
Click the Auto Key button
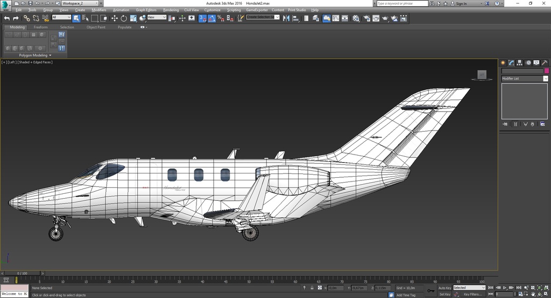click(444, 288)
